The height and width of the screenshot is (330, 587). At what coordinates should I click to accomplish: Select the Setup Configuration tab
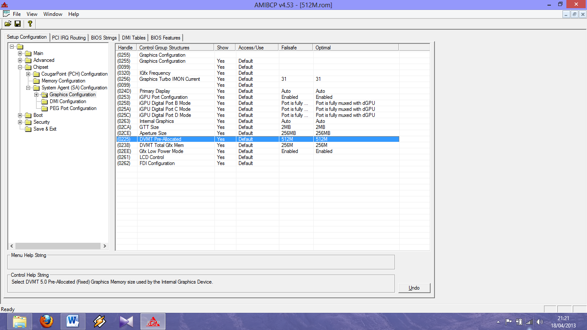tap(27, 37)
